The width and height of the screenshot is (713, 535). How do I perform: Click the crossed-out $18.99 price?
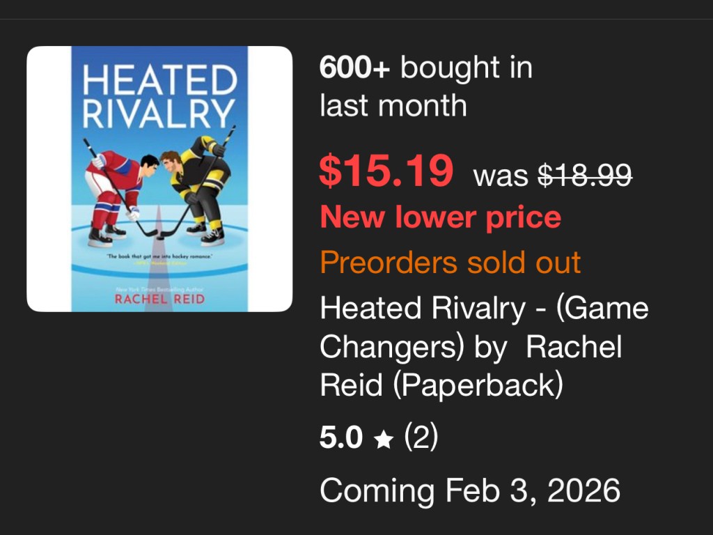[x=586, y=176]
